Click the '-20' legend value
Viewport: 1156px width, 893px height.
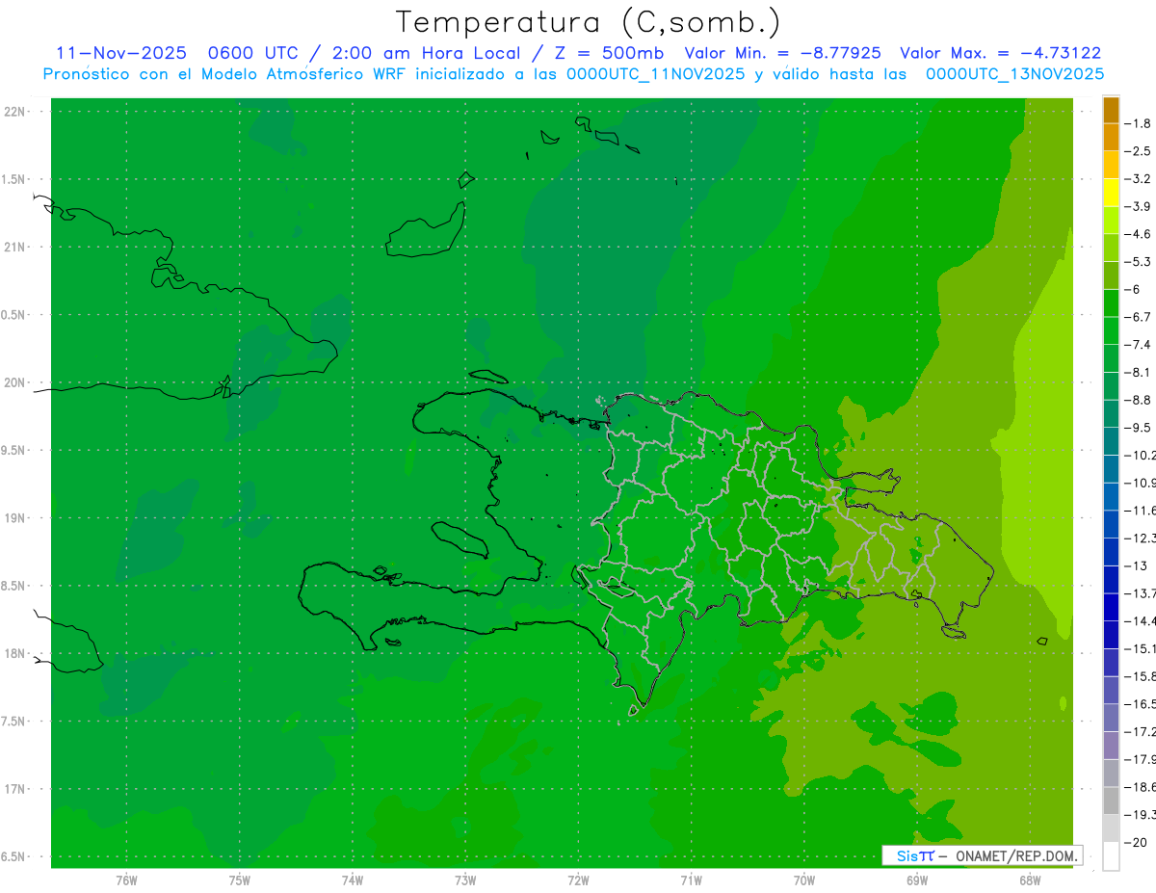coord(1136,843)
